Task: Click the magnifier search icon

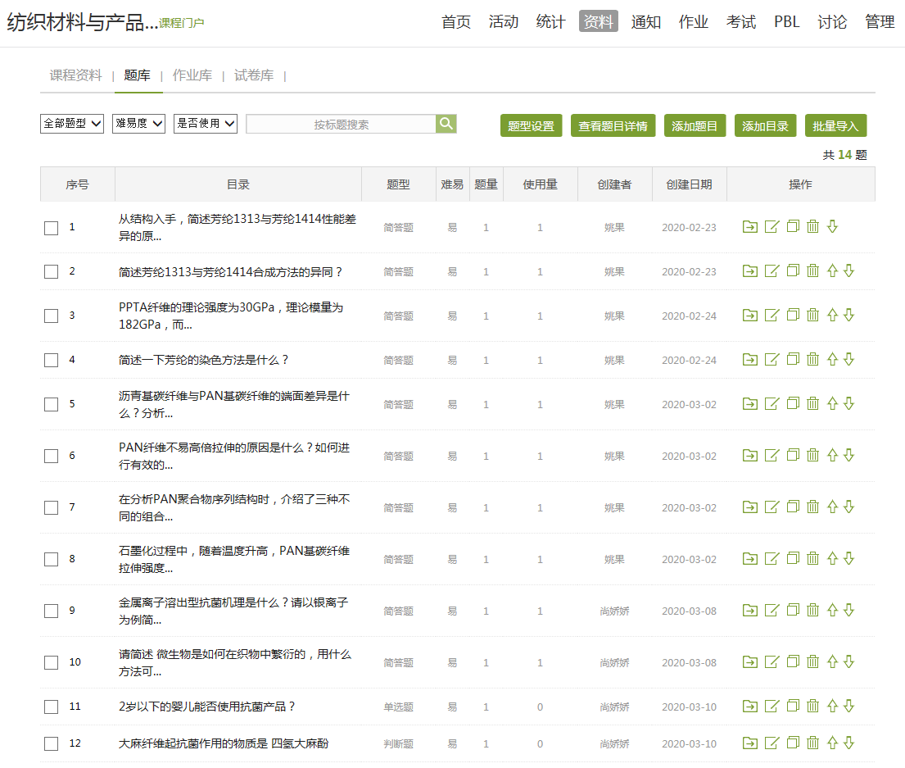Action: point(446,124)
